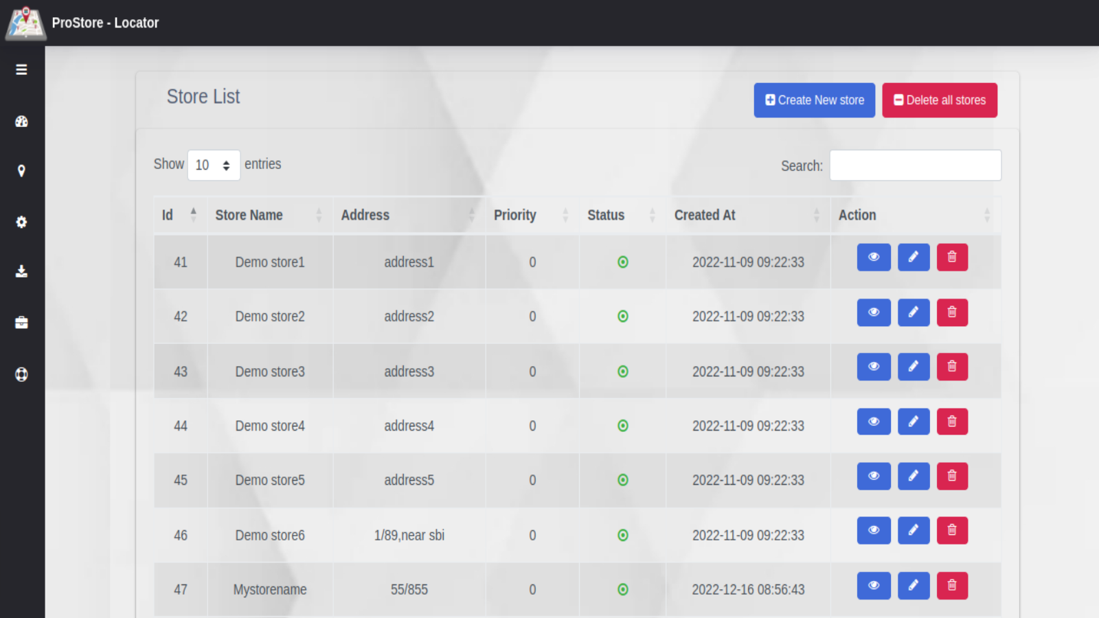The image size is (1099, 618).
Task: Click the Id cell '44'
Action: [181, 426]
